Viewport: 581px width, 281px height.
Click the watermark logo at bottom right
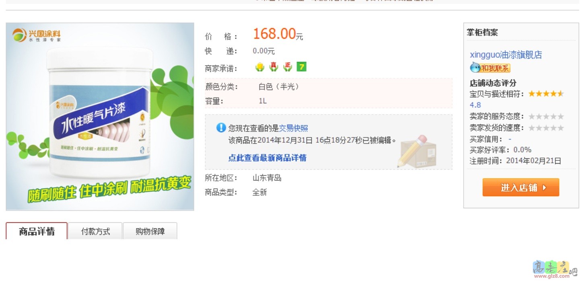point(554,269)
